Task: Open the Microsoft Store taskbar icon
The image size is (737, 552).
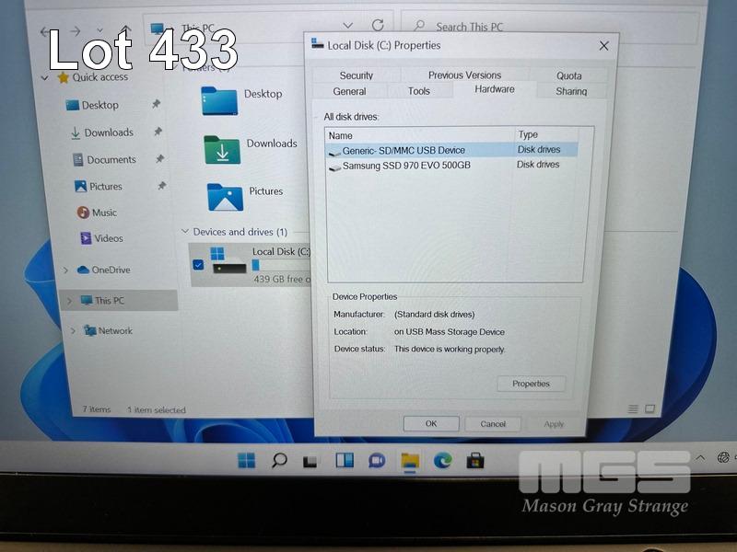Action: [475, 460]
